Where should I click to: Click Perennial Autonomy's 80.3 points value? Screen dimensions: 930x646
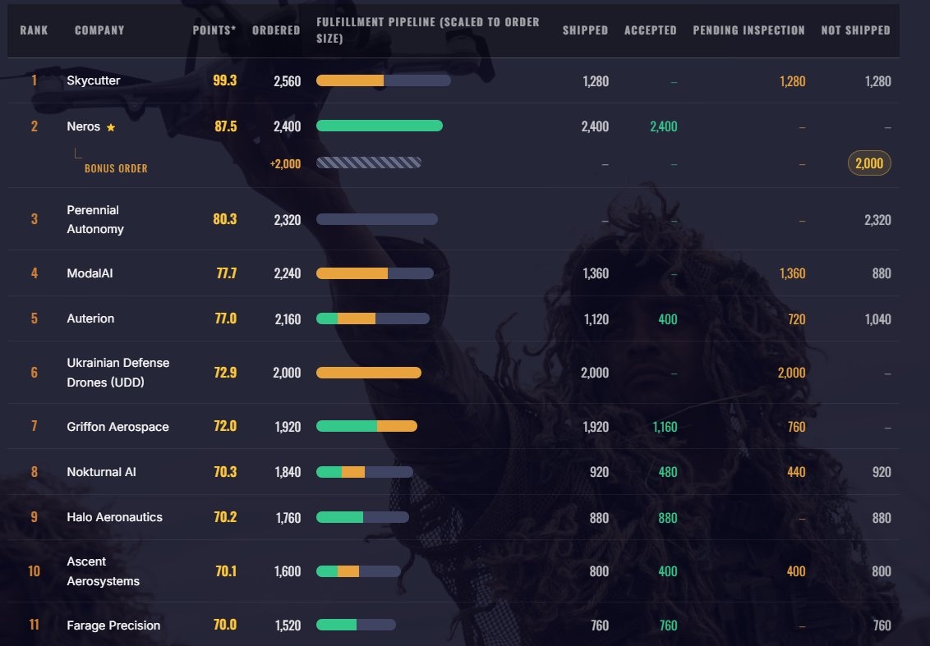coord(225,219)
